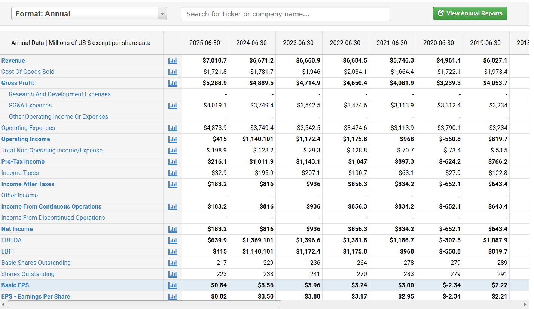Screen dimensions: 534x309
Task: Click the ticker or company search field
Action: 285,14
